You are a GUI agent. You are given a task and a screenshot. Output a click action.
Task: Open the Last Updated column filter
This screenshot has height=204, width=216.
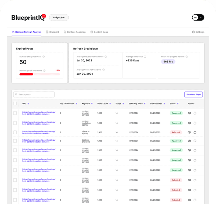[x=164, y=104]
